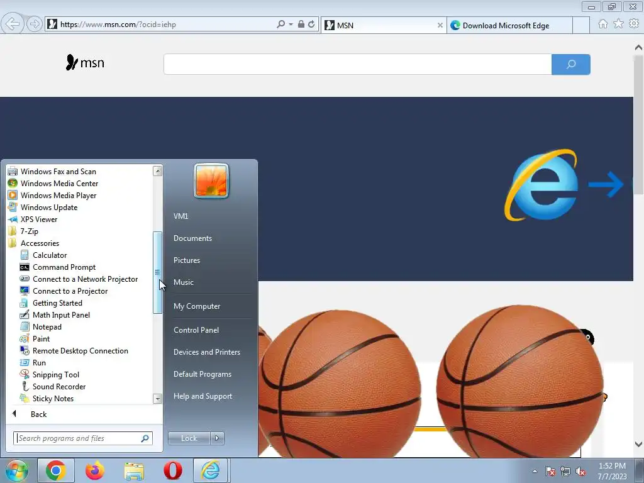This screenshot has width=644, height=483.
Task: Open Connect to a Projector
Action: (x=70, y=291)
